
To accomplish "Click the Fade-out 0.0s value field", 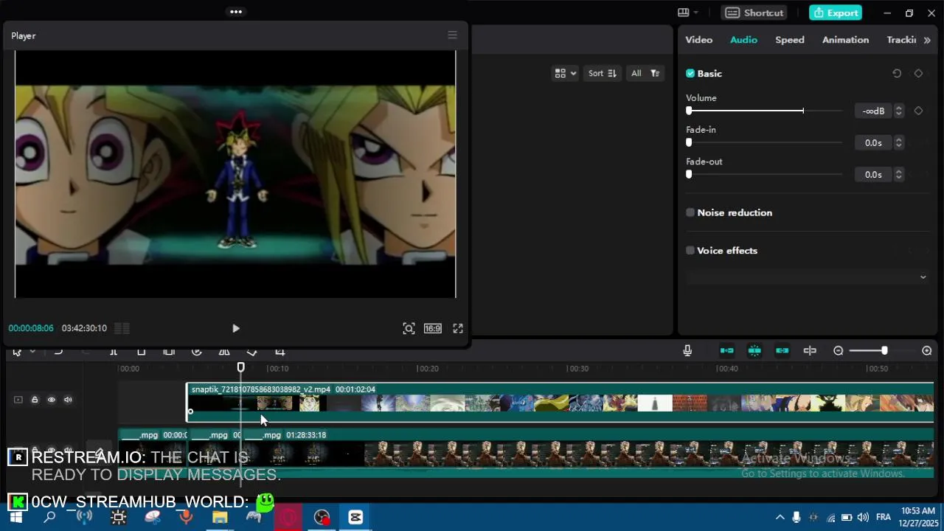I will click(x=873, y=174).
